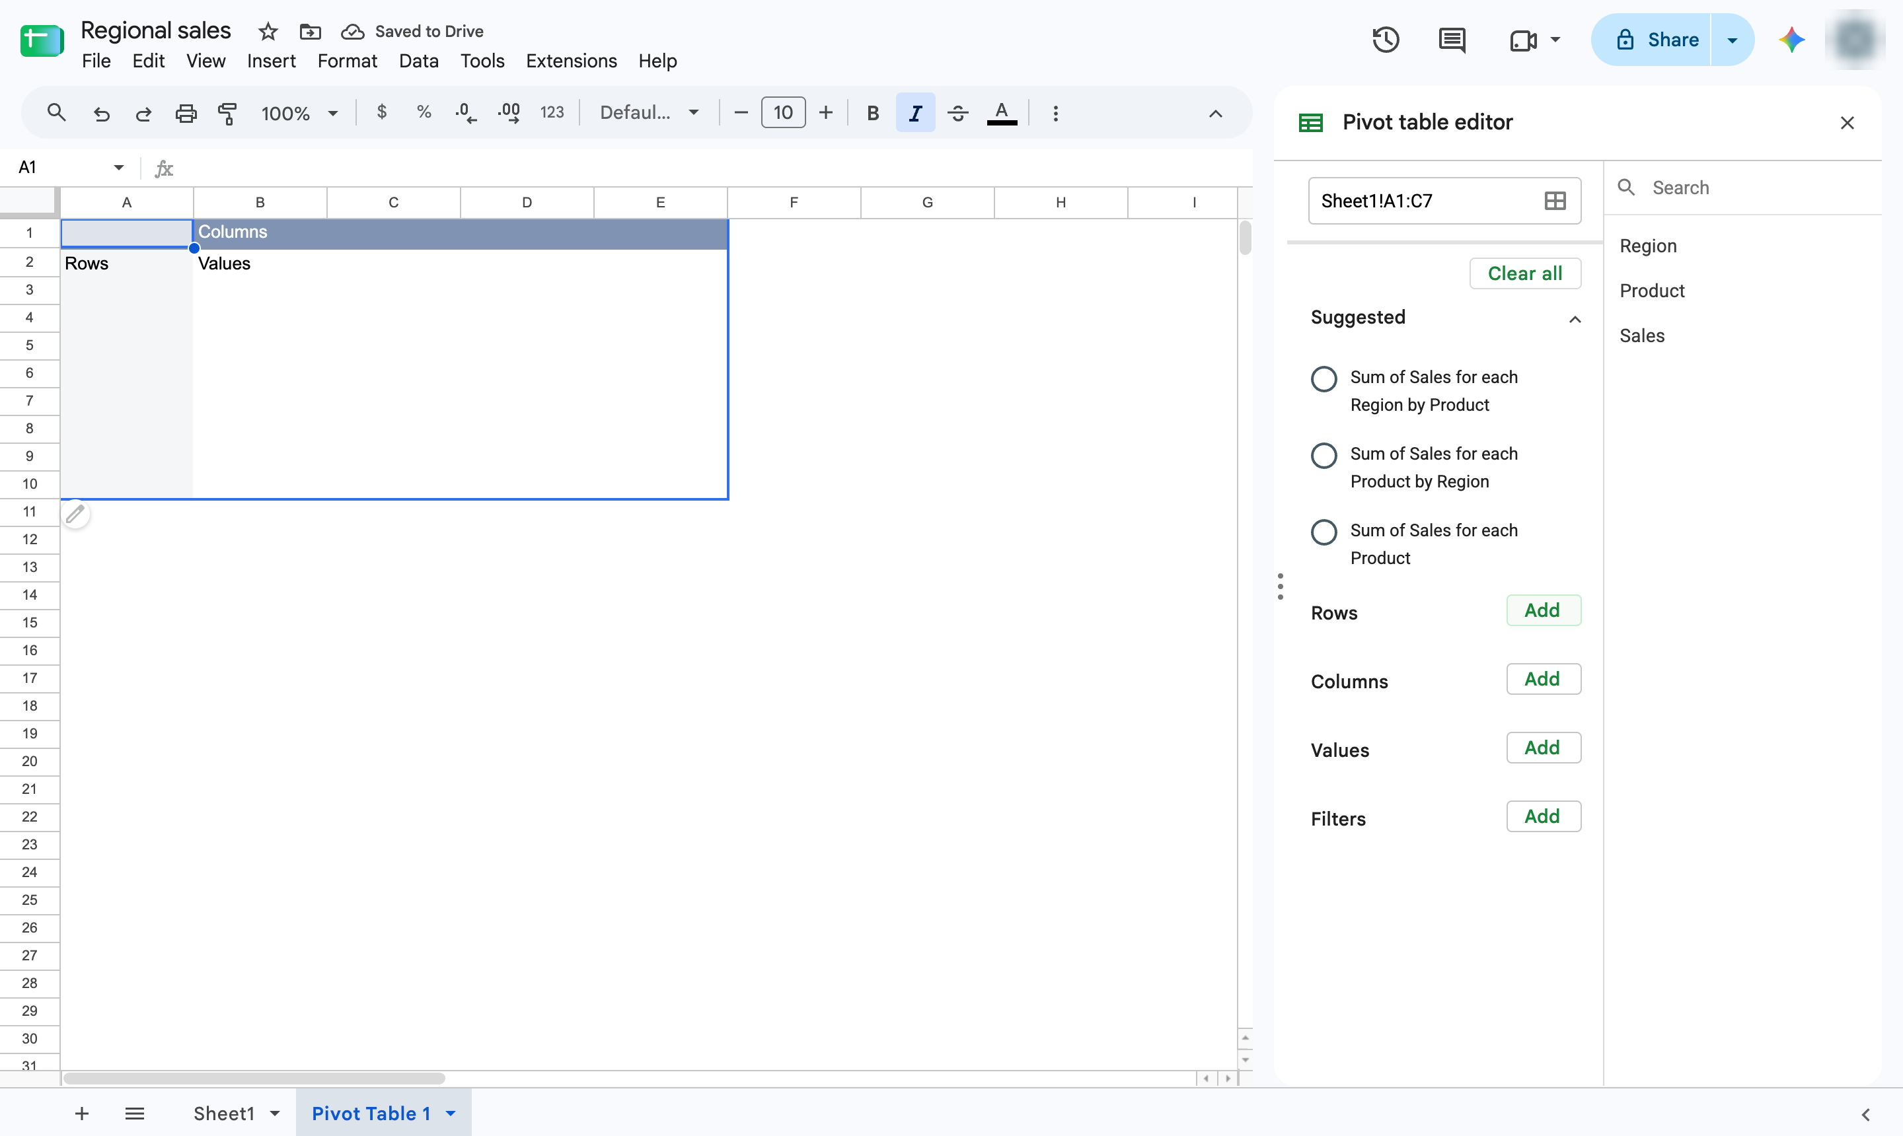Click Add button for Values

[x=1542, y=747]
